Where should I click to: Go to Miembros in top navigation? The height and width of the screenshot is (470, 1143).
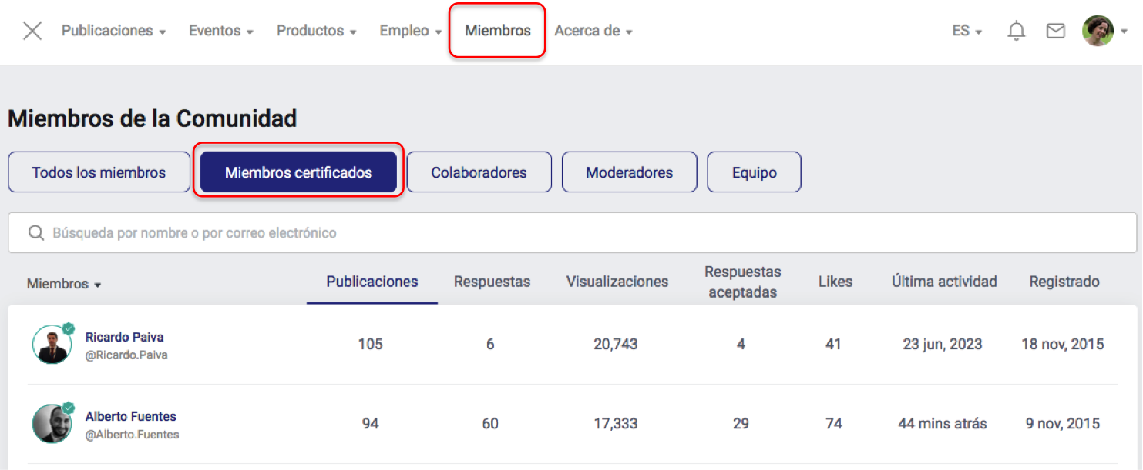click(x=497, y=32)
